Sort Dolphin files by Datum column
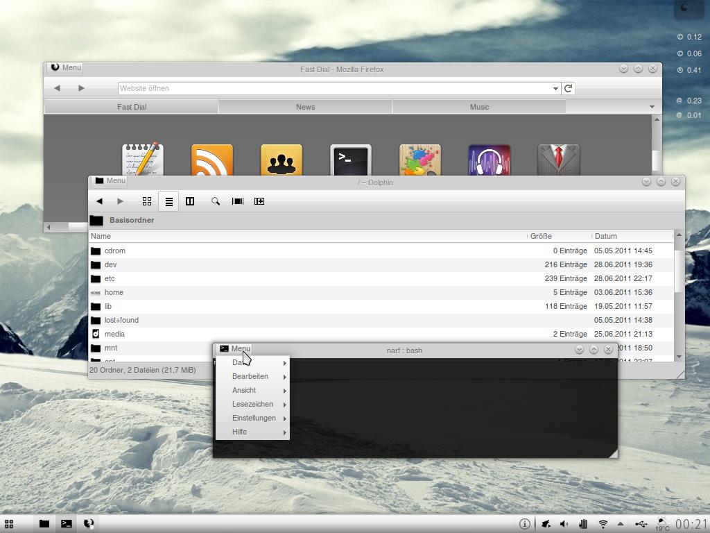 point(632,236)
